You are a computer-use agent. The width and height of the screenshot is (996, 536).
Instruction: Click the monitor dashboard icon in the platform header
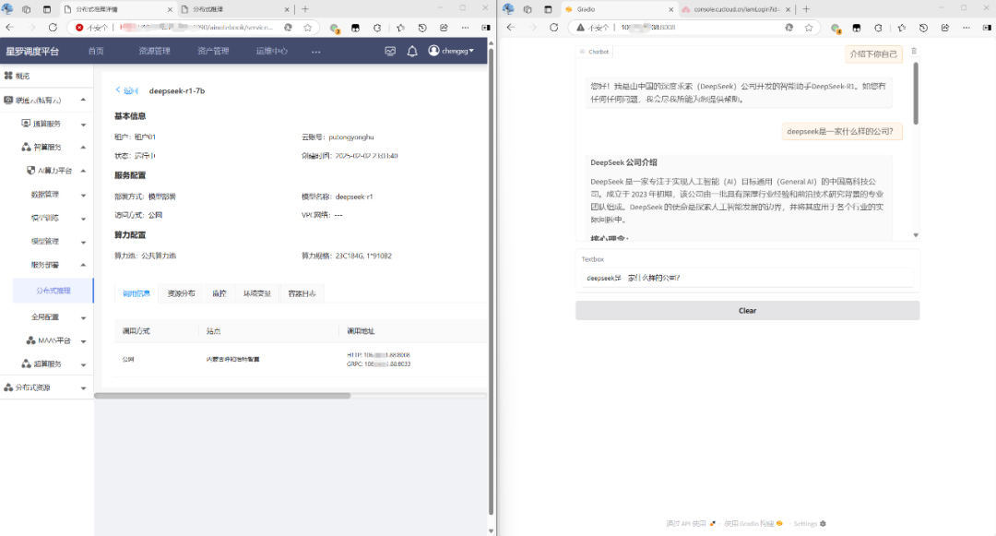[x=390, y=51]
